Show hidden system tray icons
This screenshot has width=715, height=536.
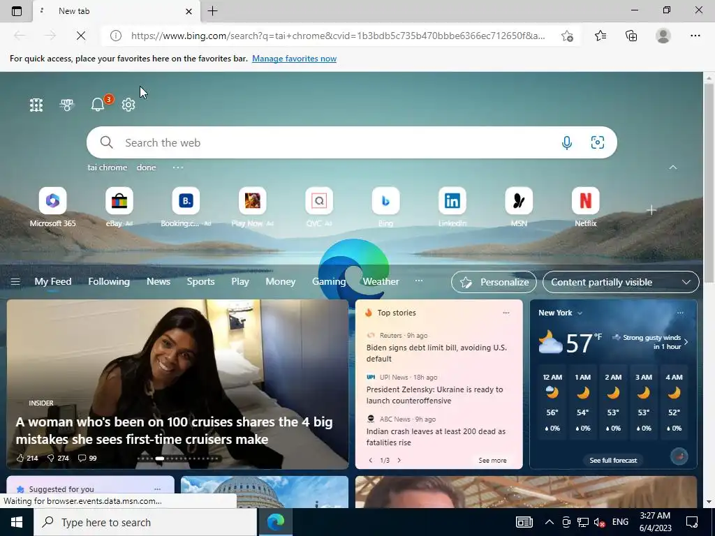tap(549, 522)
